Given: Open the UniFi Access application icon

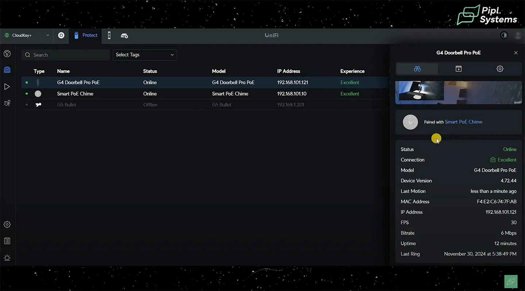Looking at the screenshot, I should coord(109,35).
